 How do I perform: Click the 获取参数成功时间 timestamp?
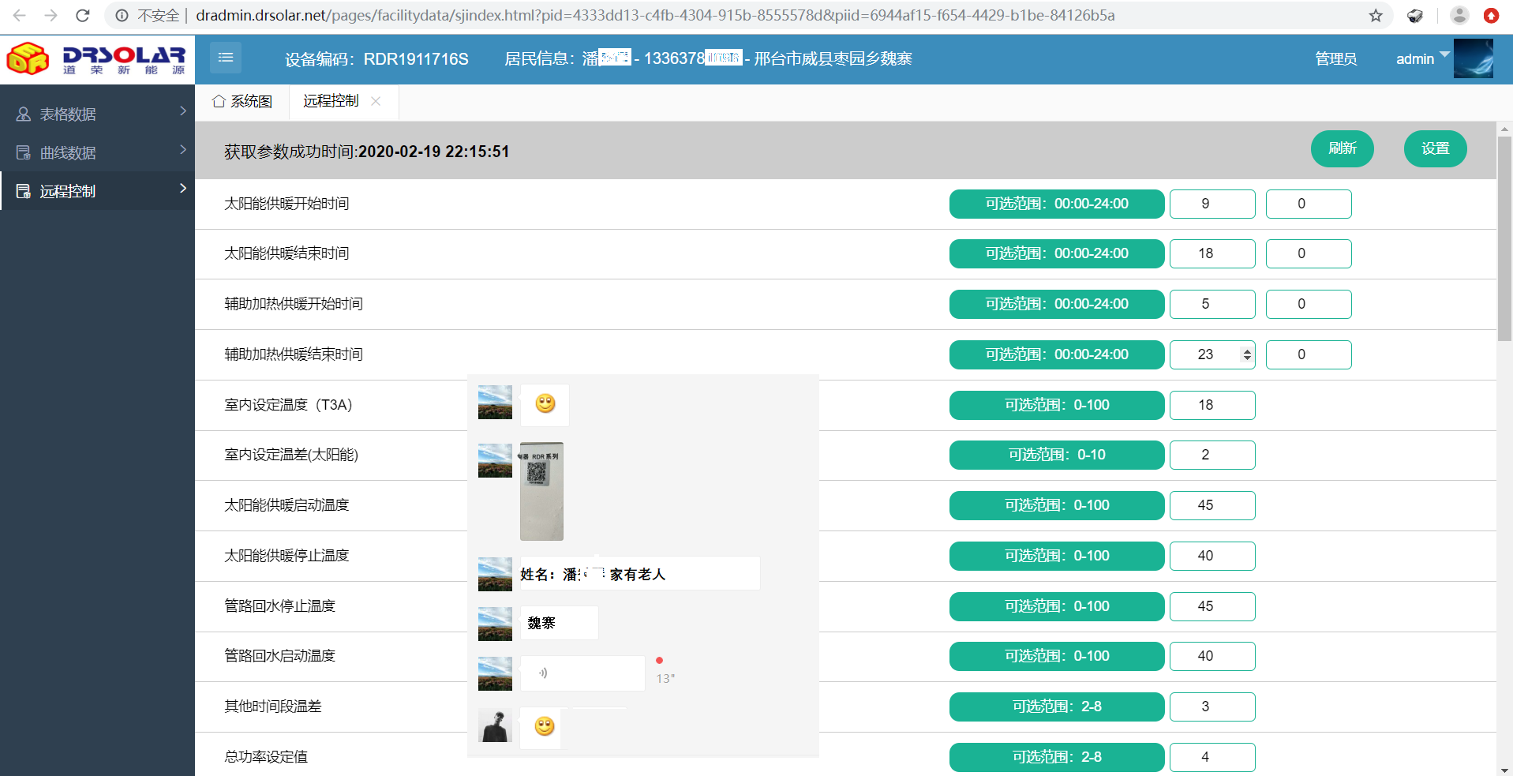366,152
